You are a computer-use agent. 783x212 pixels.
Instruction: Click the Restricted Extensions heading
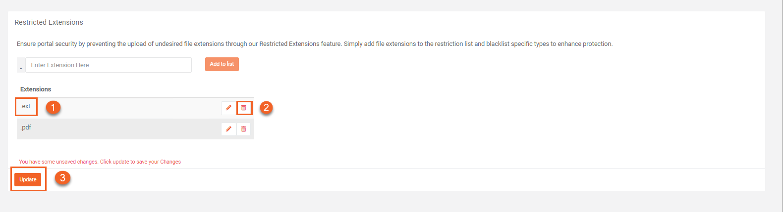[x=49, y=22]
